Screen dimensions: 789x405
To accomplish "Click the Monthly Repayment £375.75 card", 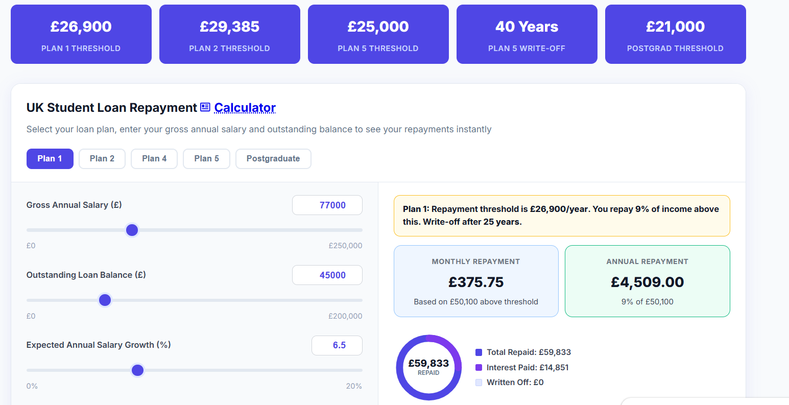I will (x=476, y=281).
